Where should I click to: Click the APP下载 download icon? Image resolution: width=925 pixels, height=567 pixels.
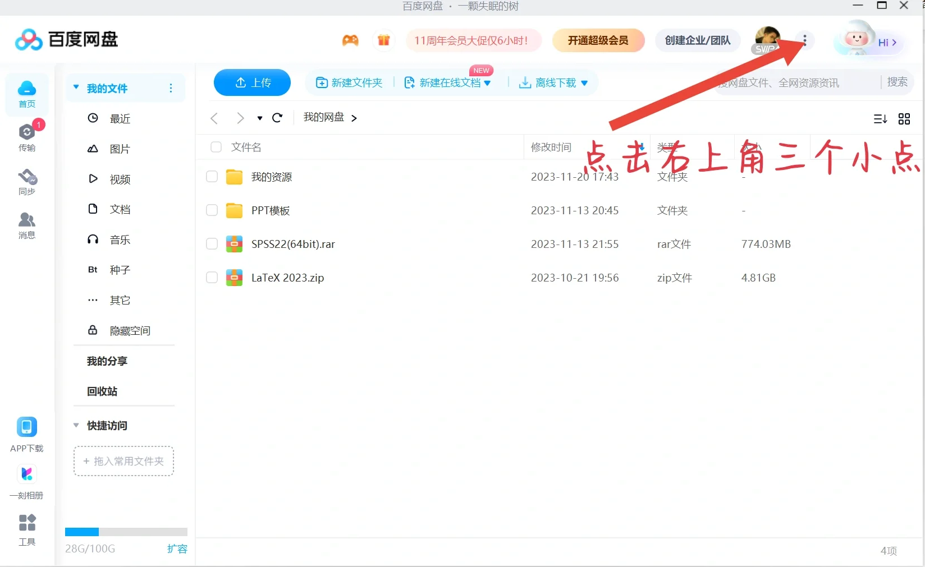pyautogui.click(x=26, y=427)
